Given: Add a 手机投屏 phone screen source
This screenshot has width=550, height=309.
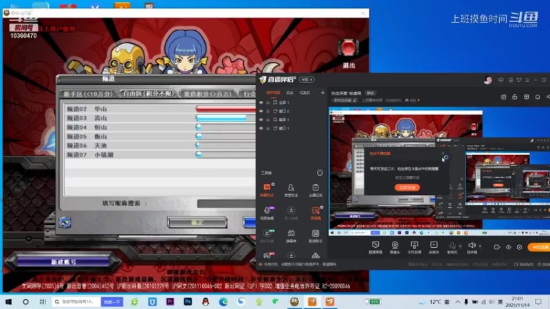Looking at the screenshot, I should (x=415, y=247).
